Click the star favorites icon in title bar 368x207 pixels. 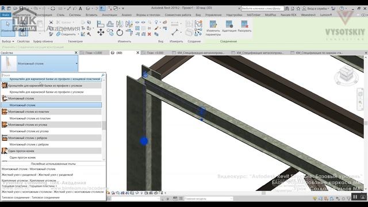coord(298,9)
